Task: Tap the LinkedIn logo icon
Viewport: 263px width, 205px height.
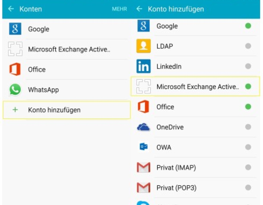Action: pos(143,66)
